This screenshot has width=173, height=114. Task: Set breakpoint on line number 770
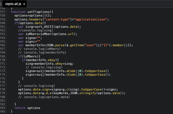coord(3,60)
